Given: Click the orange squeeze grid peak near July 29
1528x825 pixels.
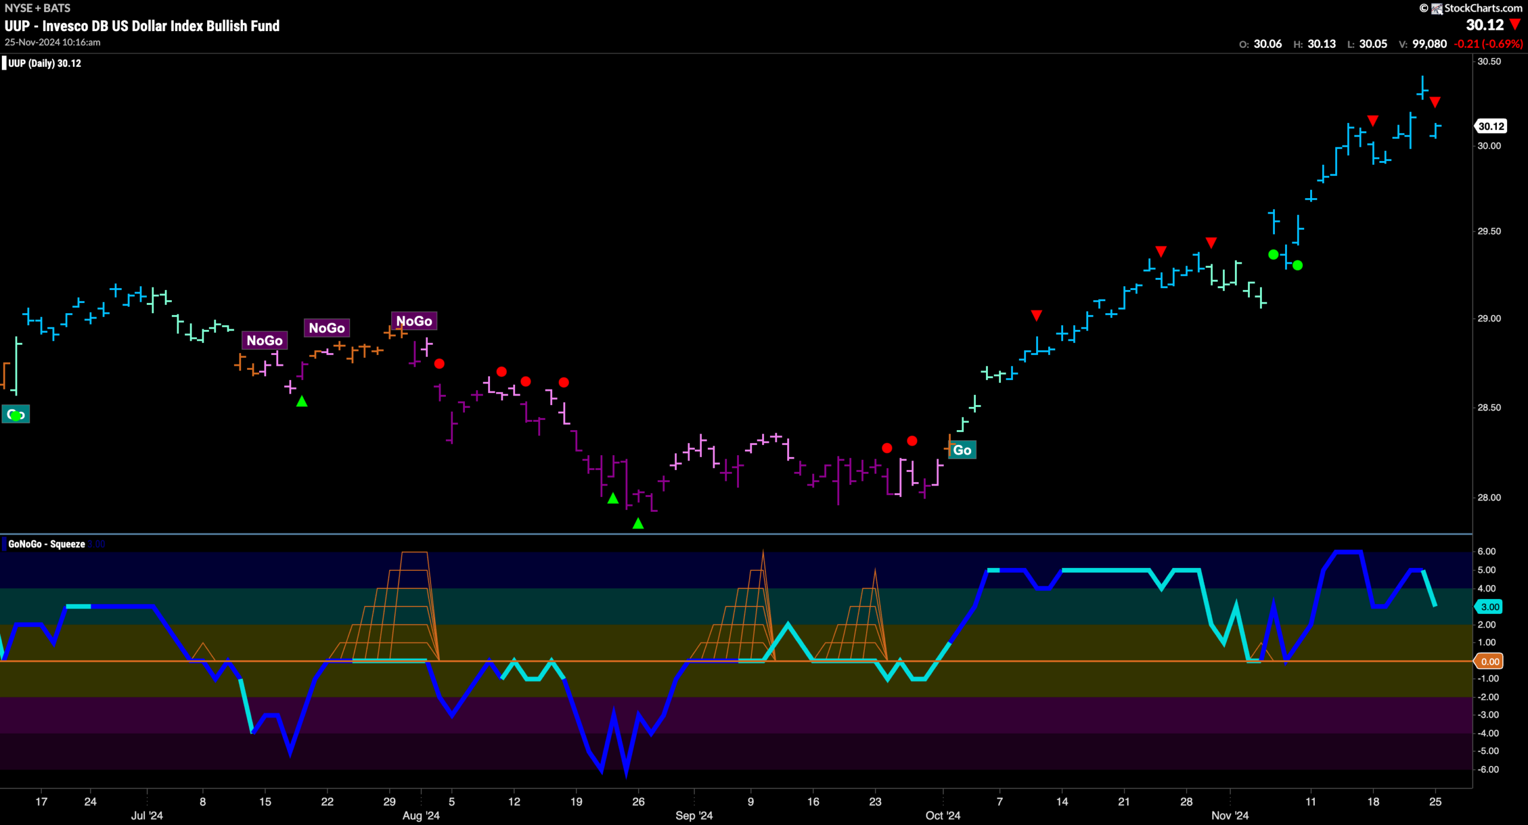Looking at the screenshot, I should point(414,553).
